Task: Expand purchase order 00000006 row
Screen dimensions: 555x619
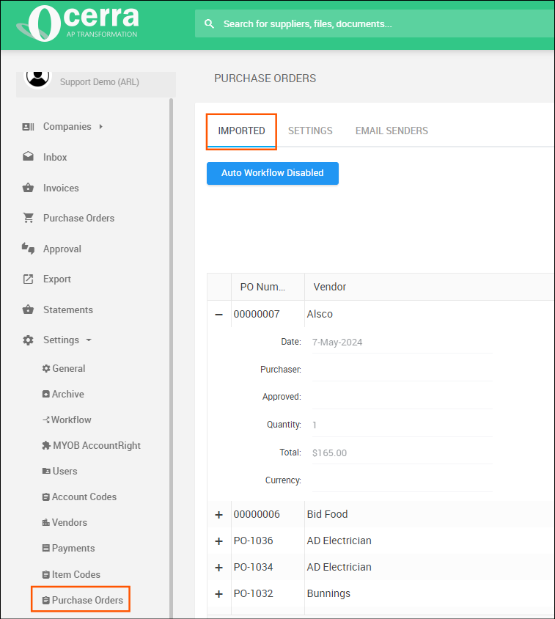Action: [x=218, y=515]
